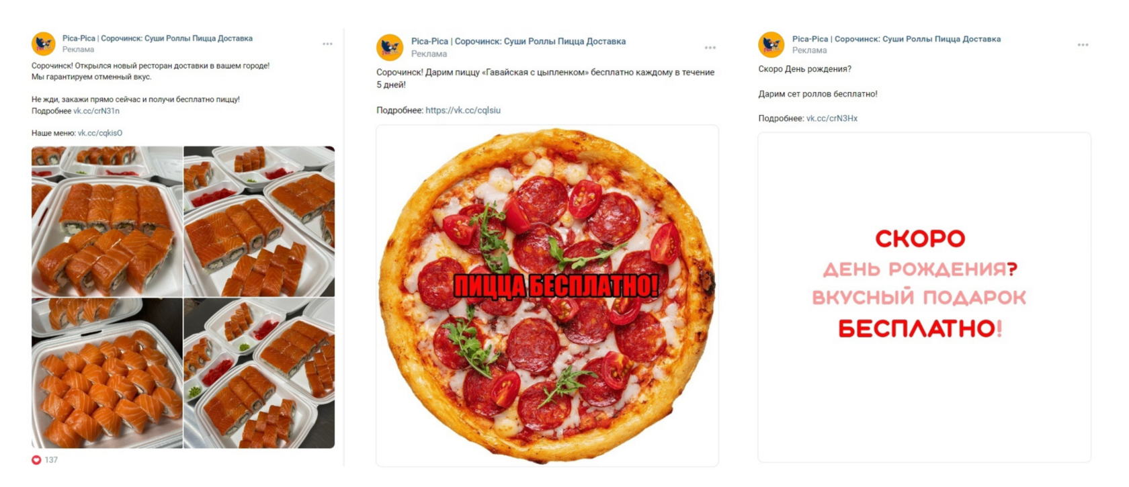Image resolution: width=1129 pixels, height=487 pixels.
Task: Open the pepperoni pizza image
Action: click(x=547, y=296)
